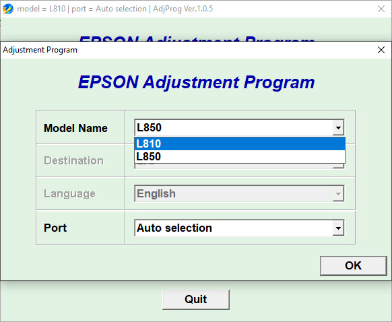Screen dimensions: 392x322
Task: Choose L850 in the open dropdown list
Action: coord(240,156)
